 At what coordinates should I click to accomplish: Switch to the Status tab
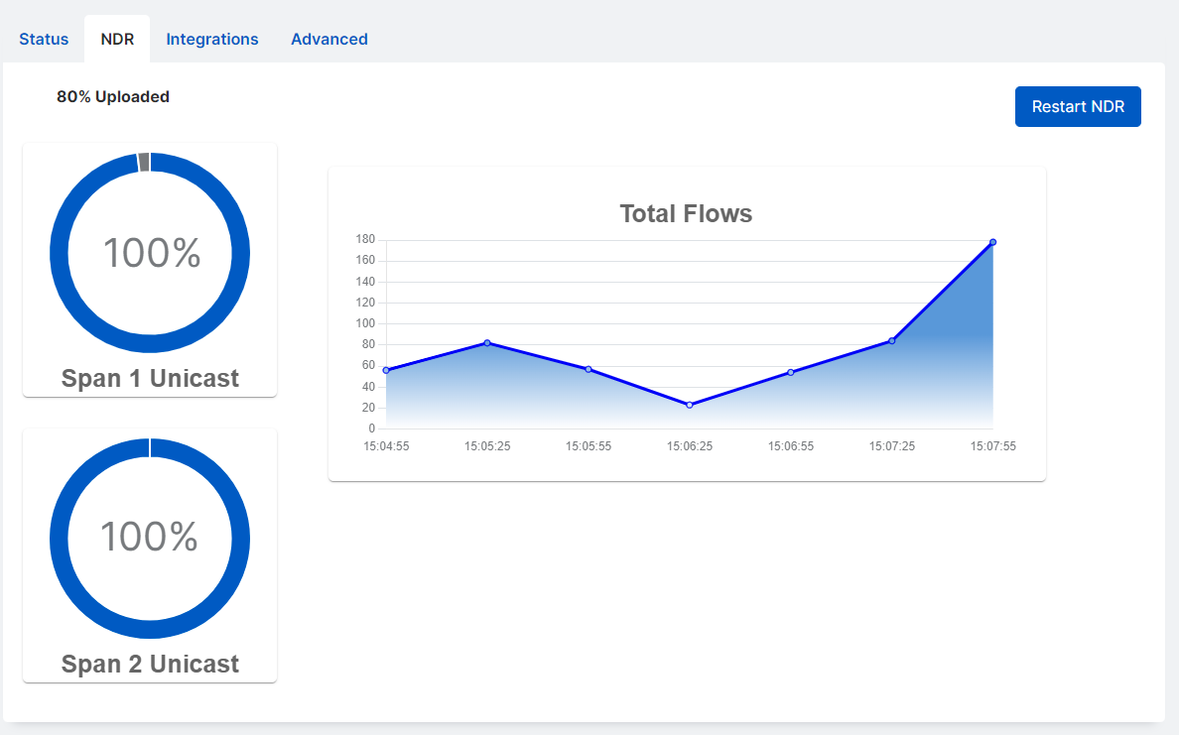point(43,39)
